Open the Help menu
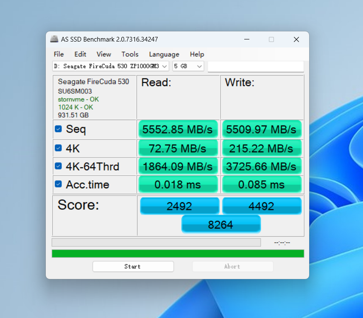Screen dimensions: 363x318 click(197, 54)
